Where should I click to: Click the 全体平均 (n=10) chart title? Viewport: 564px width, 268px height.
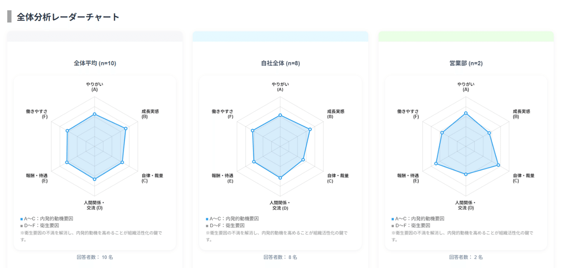tap(95, 63)
